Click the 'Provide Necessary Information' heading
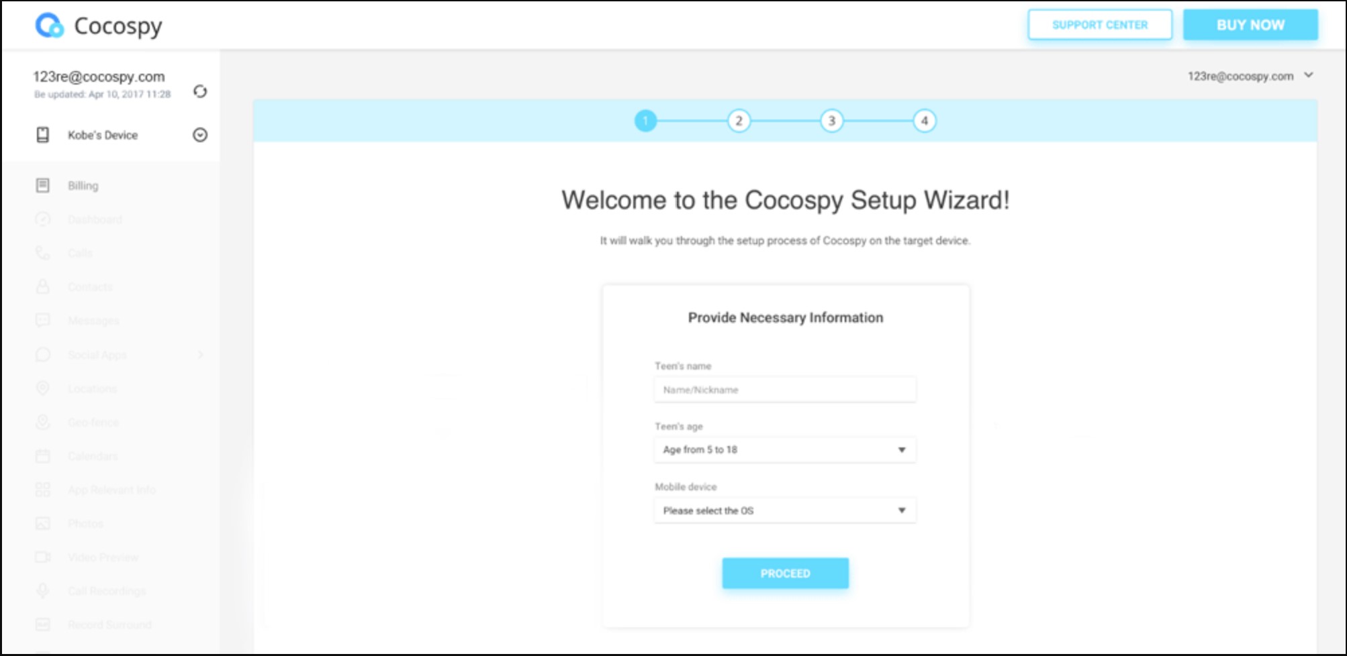Image resolution: width=1347 pixels, height=656 pixels. coord(786,318)
